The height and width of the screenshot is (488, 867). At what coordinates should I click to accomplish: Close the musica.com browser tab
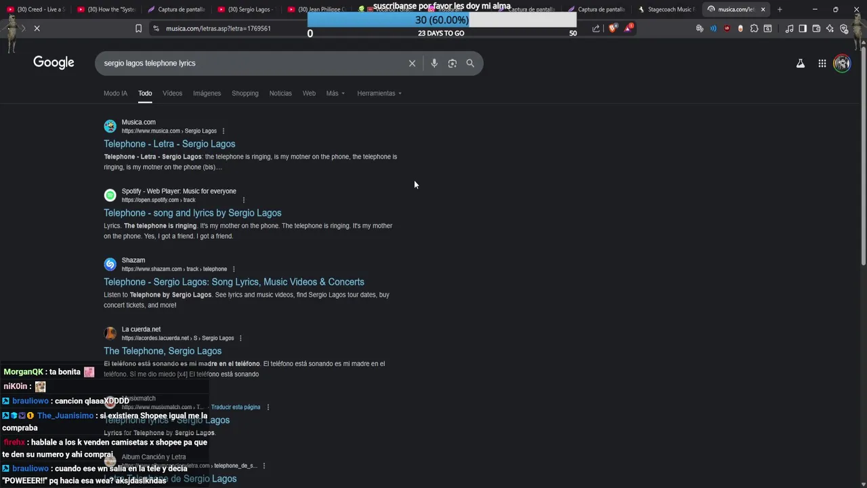[x=763, y=9]
